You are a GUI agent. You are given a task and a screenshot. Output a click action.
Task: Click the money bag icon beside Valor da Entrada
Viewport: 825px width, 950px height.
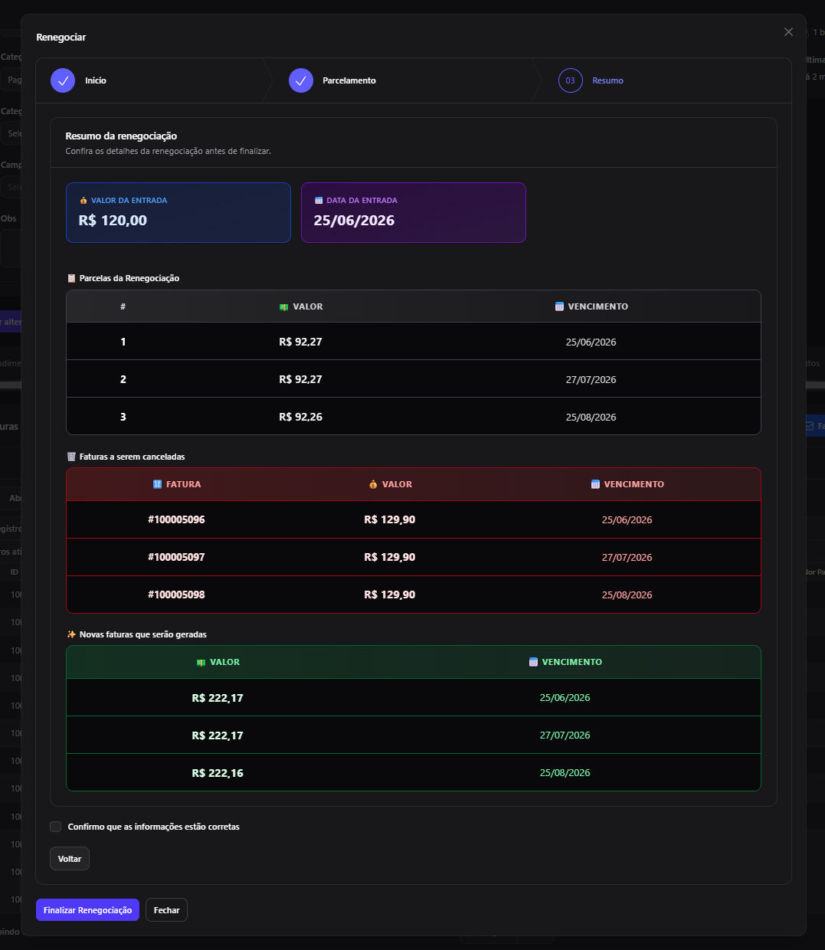[x=83, y=201]
